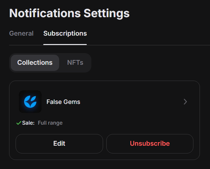210x169 pixels.
Task: Switch to the General tab
Action: tap(21, 33)
